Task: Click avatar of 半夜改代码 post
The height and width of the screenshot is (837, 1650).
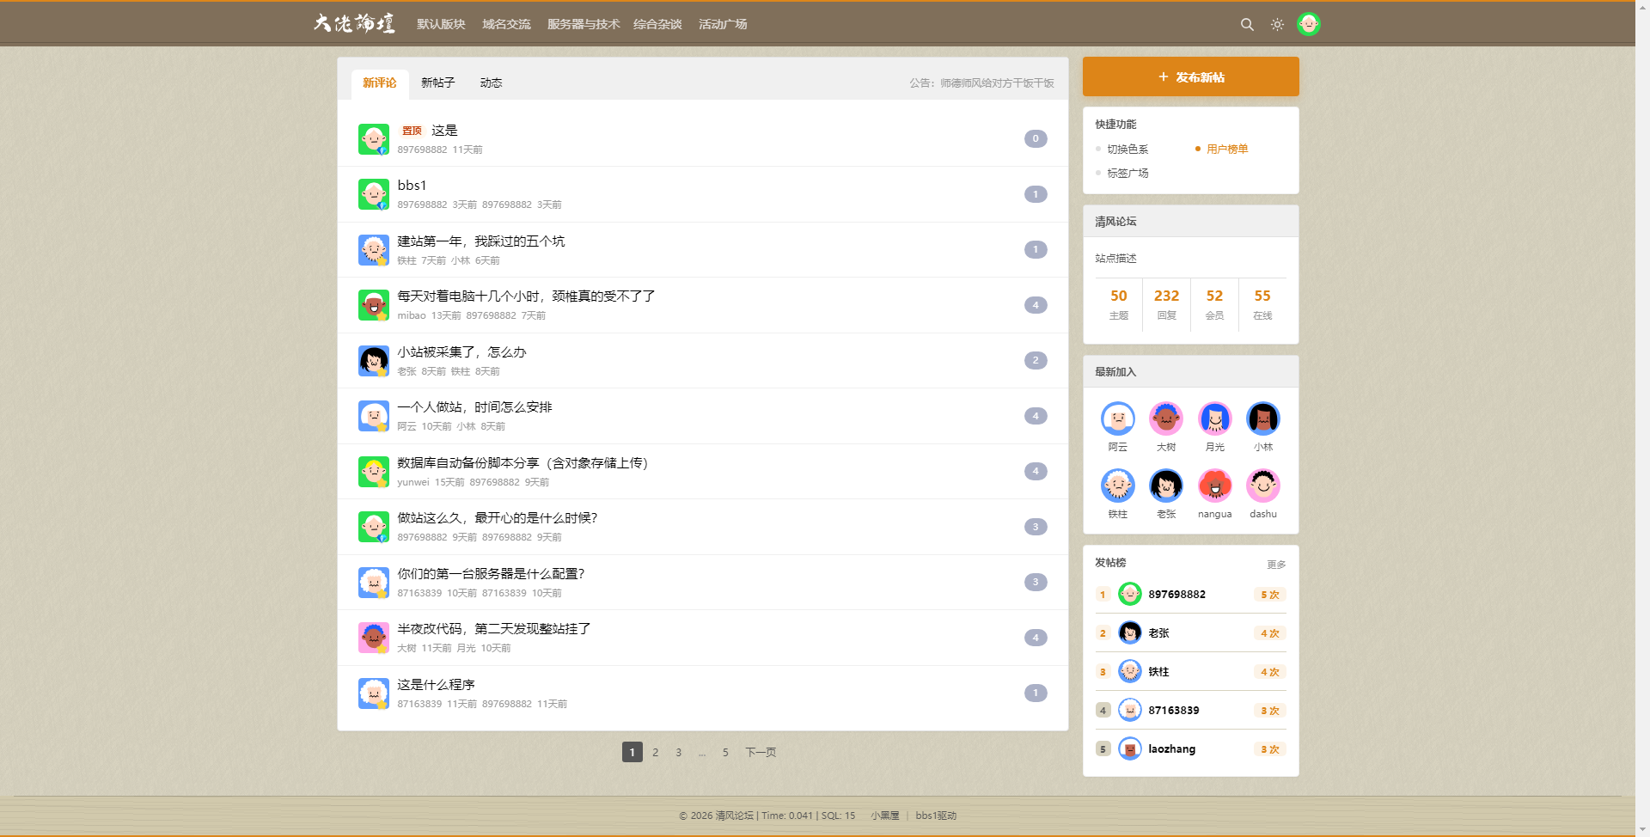Action: 374,638
